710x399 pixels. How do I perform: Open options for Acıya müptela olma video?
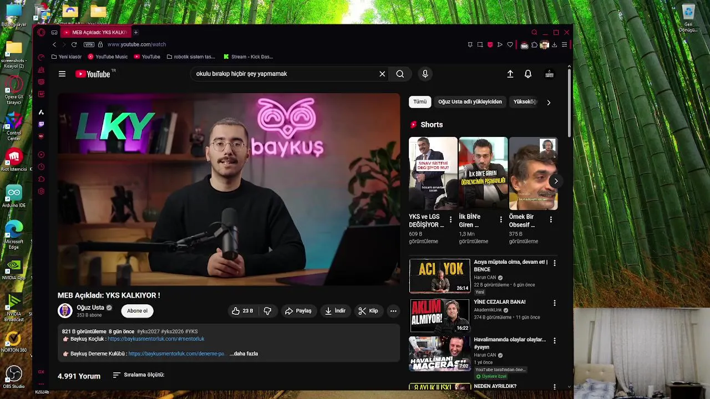554,263
